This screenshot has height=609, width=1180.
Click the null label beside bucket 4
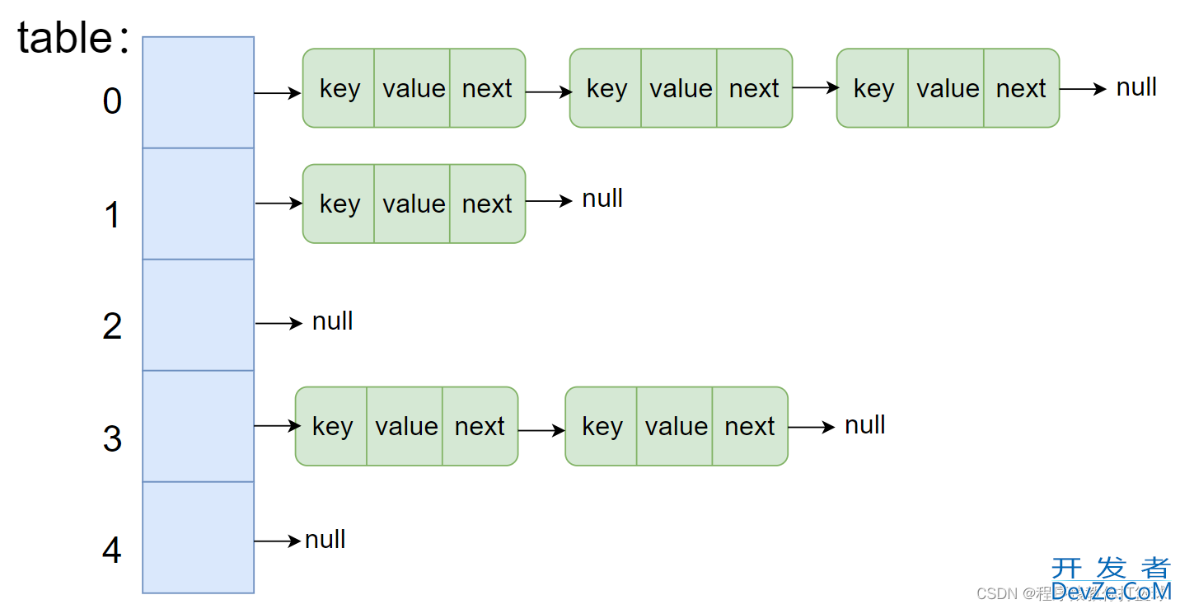tap(325, 540)
